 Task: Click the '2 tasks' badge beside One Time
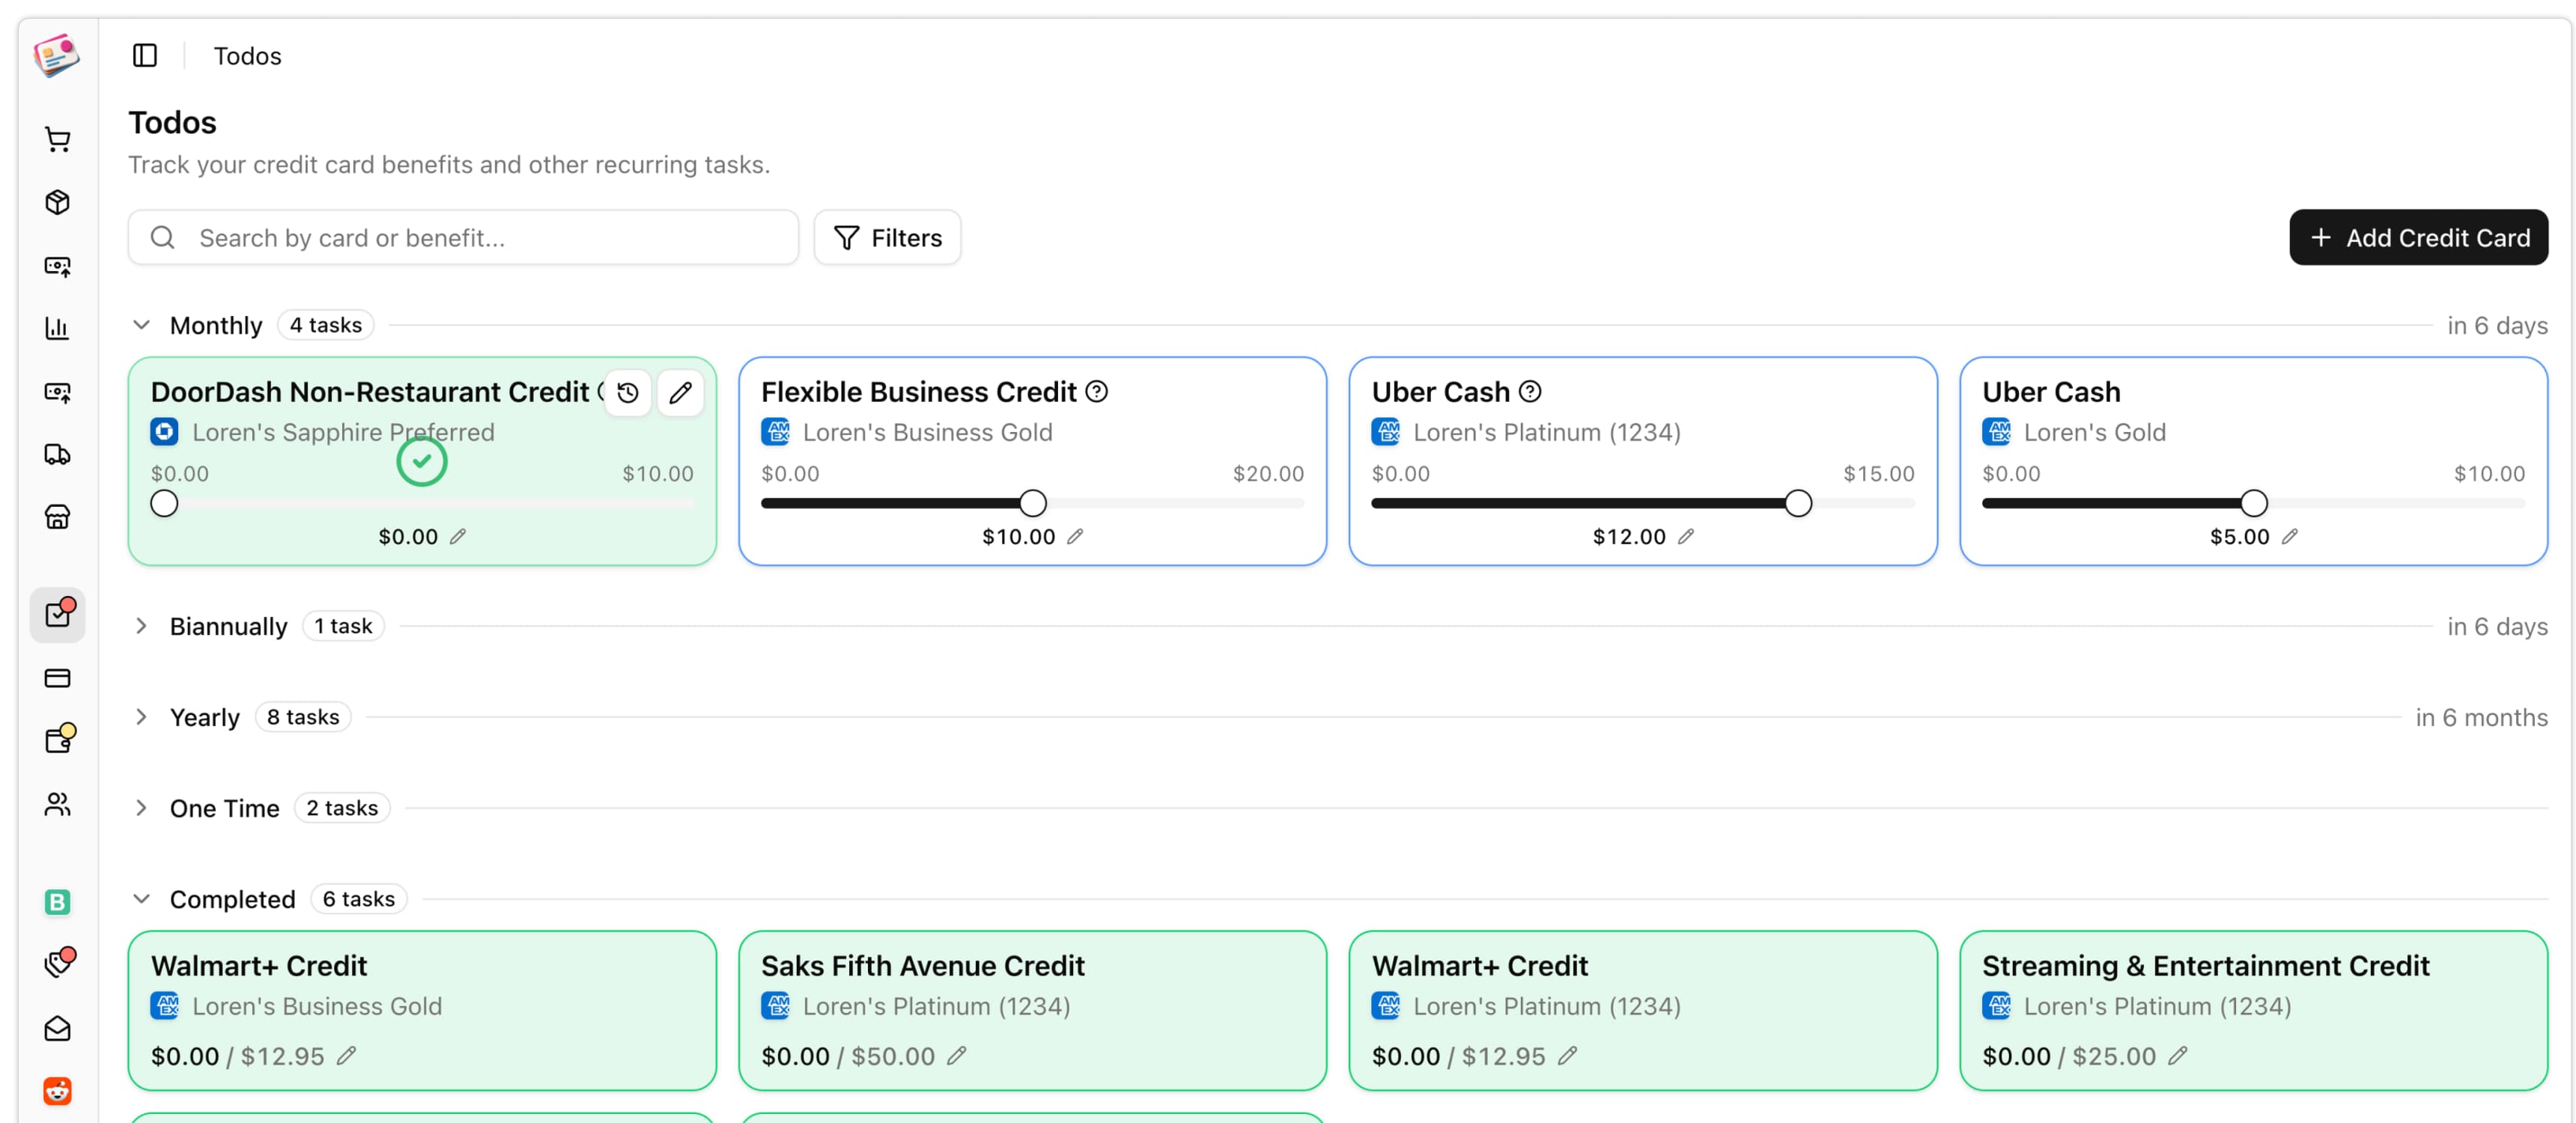click(342, 808)
